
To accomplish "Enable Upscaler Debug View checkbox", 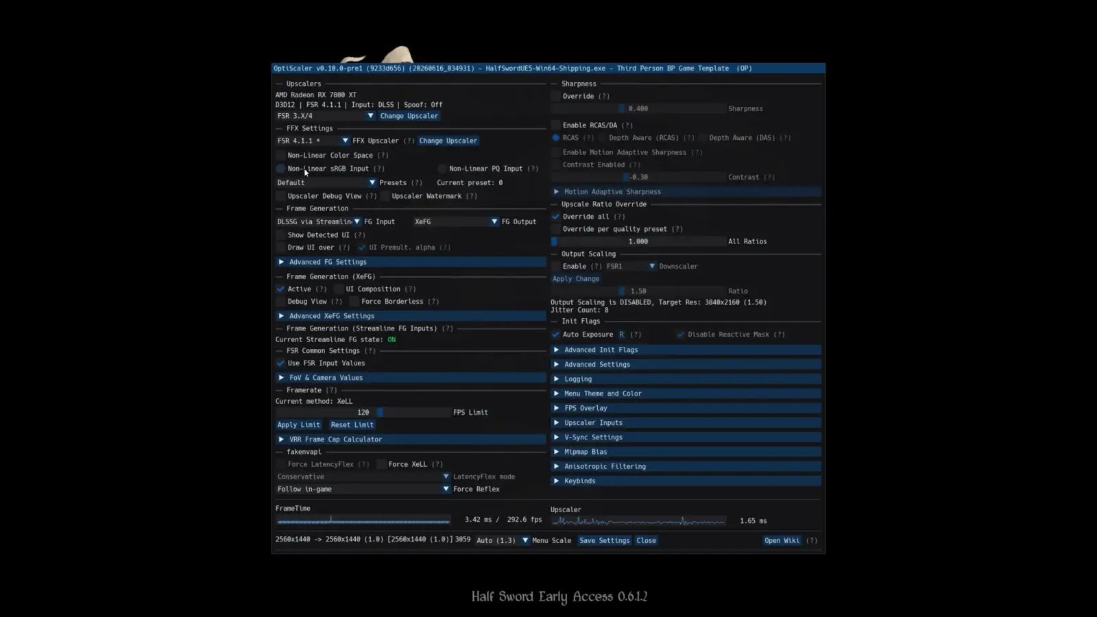I will pyautogui.click(x=280, y=196).
